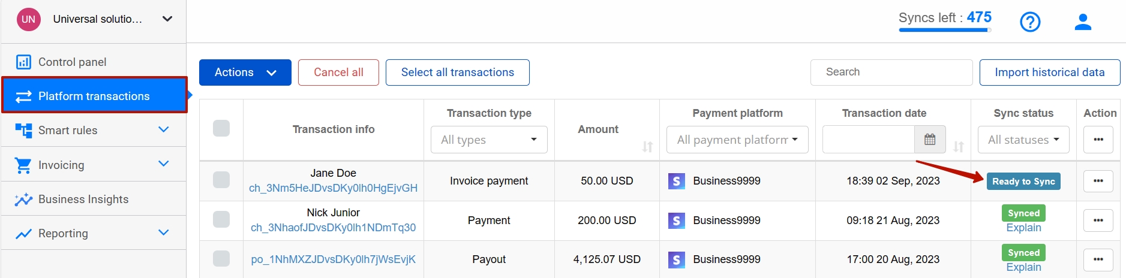Open three-dots action menu for Jane Doe row

[x=1098, y=181]
